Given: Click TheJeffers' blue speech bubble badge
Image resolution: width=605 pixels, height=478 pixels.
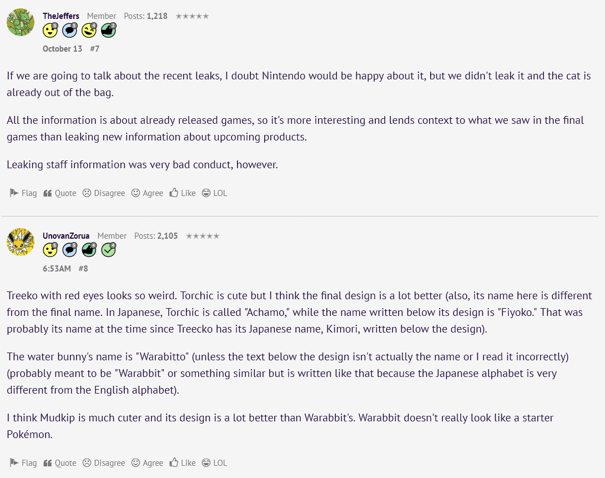Looking at the screenshot, I should click(x=69, y=31).
